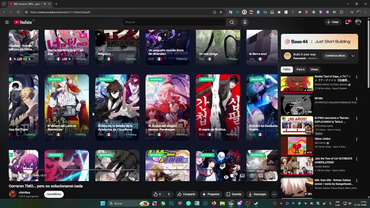This screenshot has height=208, width=370.
Task: Open Ojitos Lindos video thumbnail
Action: click(x=297, y=146)
